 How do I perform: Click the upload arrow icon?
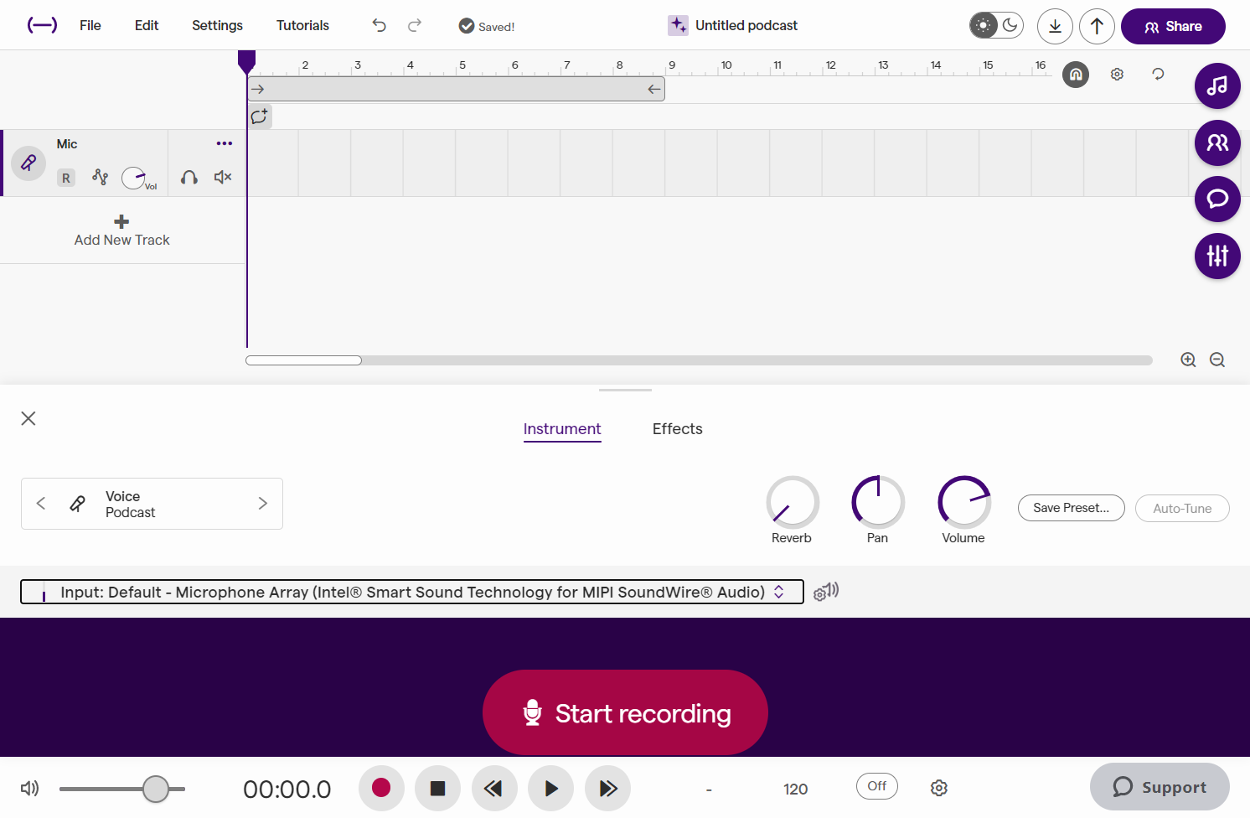1097,26
